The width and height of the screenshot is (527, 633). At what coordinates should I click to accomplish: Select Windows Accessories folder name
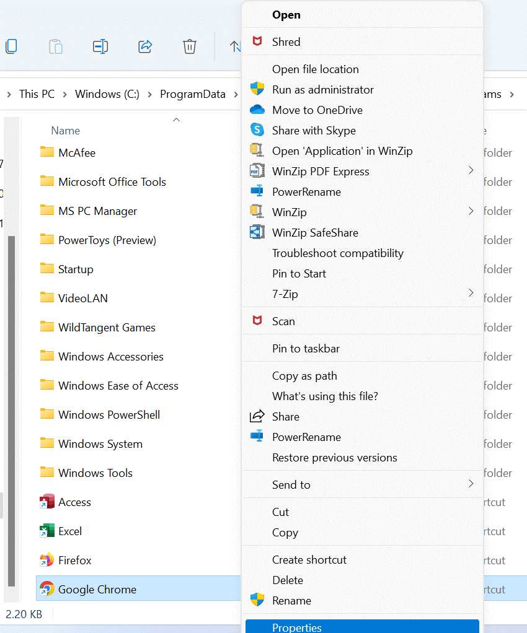tap(111, 357)
